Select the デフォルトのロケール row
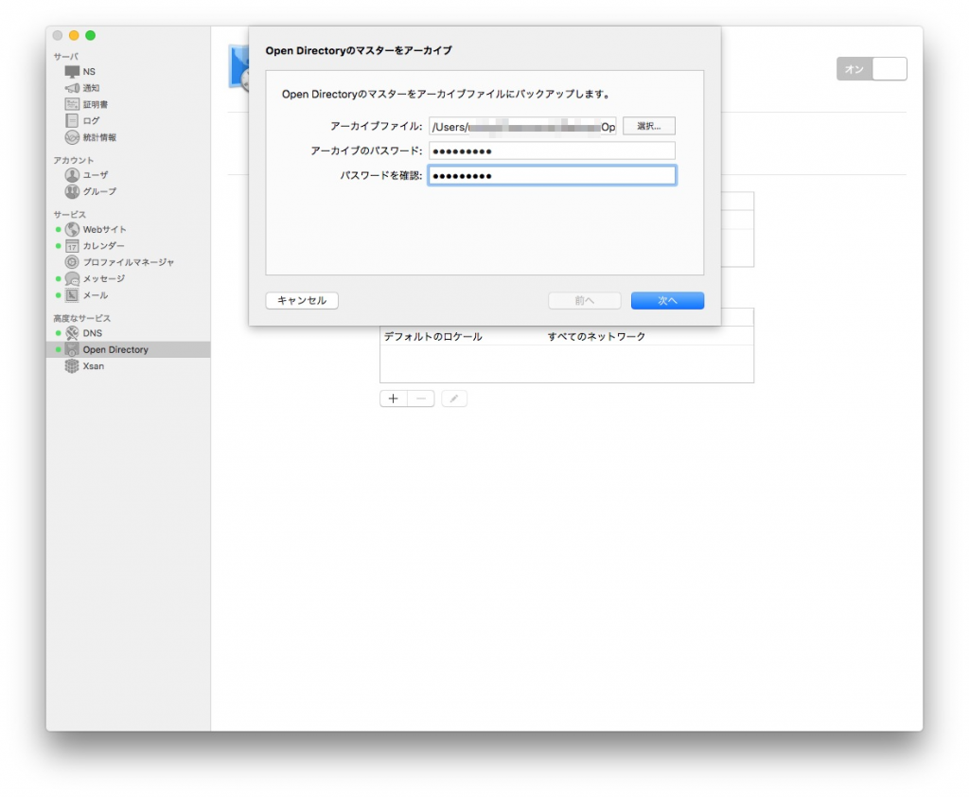Image resolution: width=969 pixels, height=797 pixels. click(567, 336)
